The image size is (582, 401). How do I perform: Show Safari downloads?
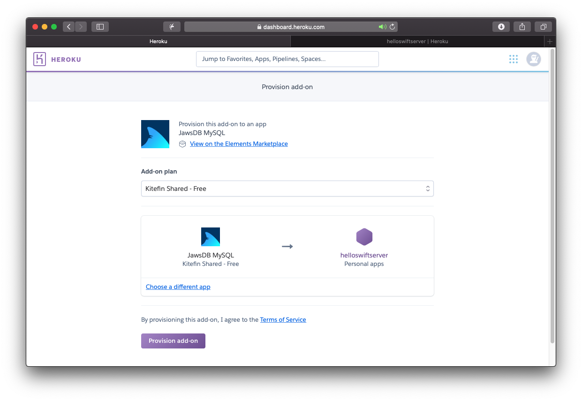pyautogui.click(x=501, y=27)
